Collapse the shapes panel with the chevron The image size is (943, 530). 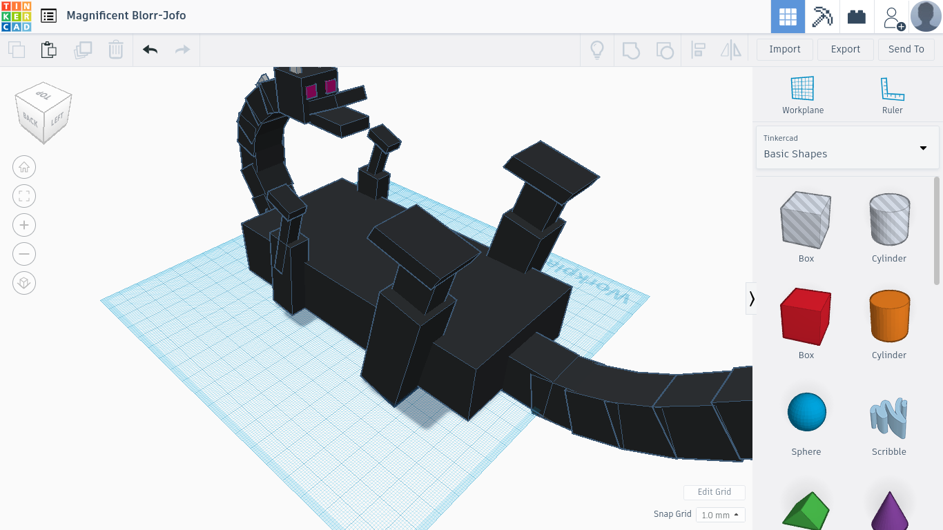click(751, 298)
